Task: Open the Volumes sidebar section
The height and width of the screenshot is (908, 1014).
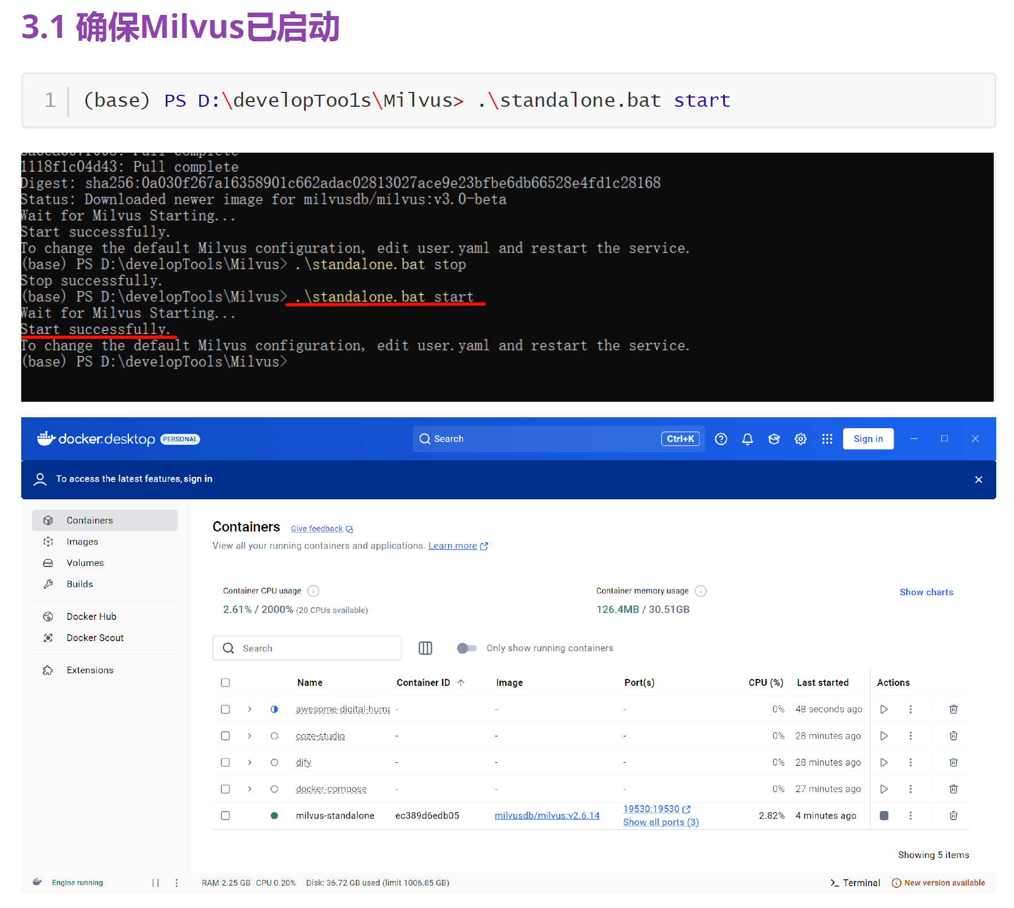Action: (105, 563)
